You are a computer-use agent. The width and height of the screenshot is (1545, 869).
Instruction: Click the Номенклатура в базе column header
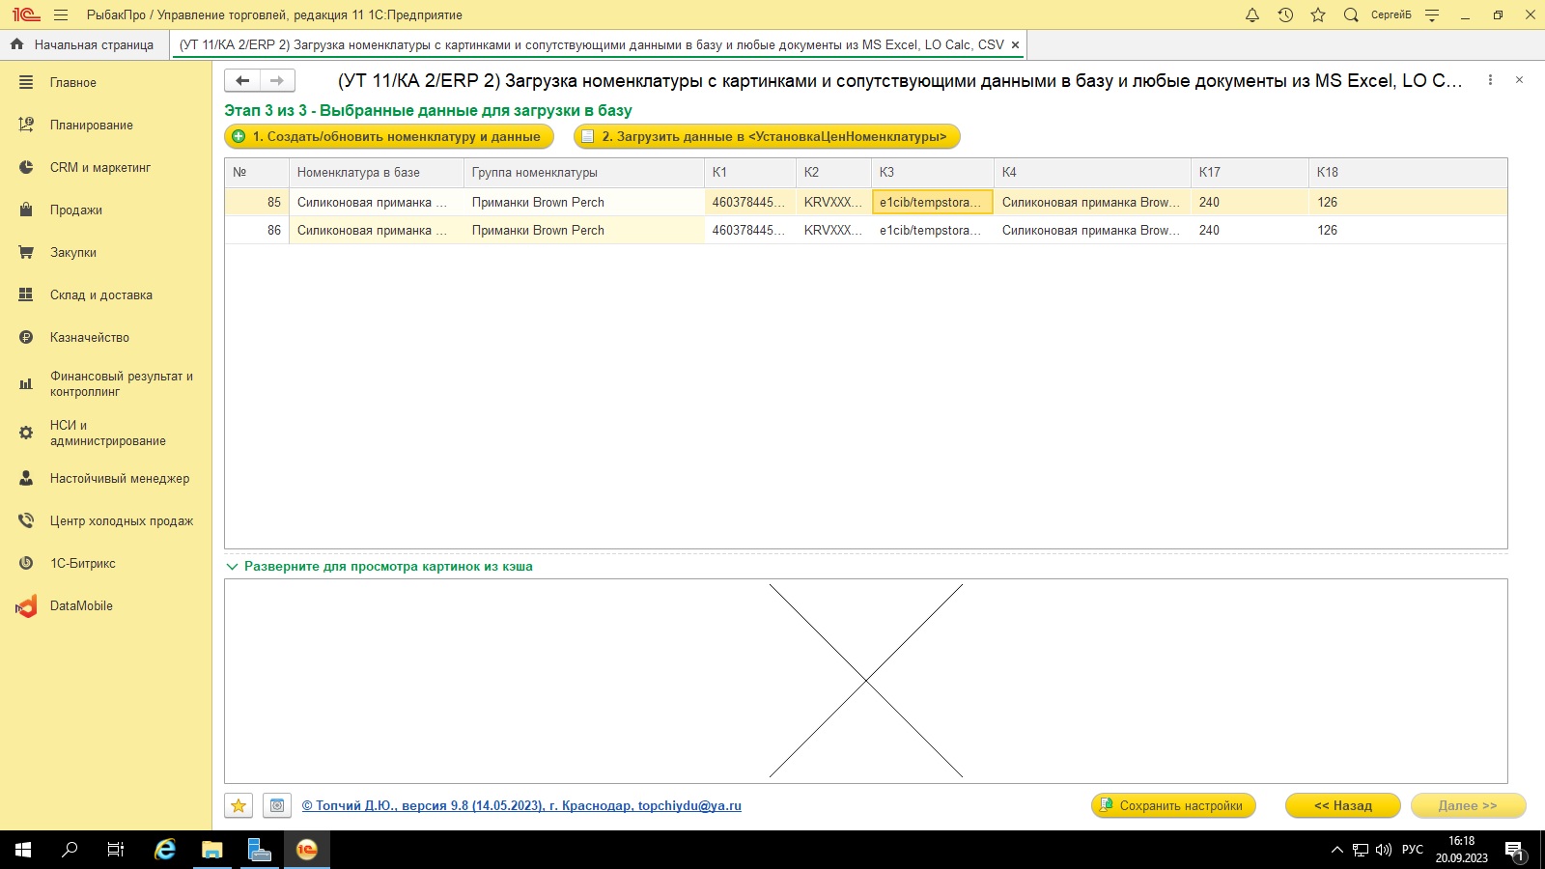pos(377,173)
